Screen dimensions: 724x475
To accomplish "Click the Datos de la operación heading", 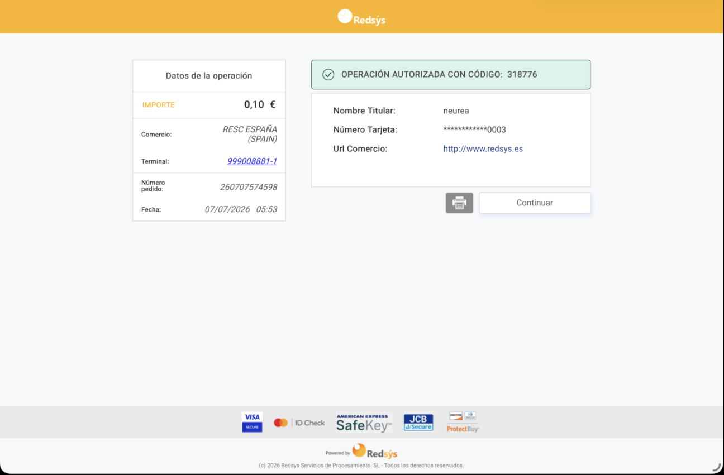I will [x=209, y=76].
